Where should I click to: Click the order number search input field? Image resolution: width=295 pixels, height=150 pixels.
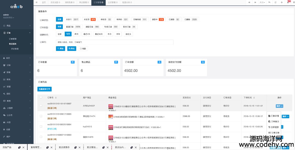tap(114, 42)
